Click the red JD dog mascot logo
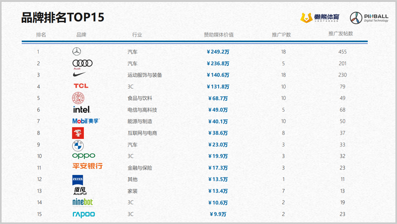 [x=78, y=133]
